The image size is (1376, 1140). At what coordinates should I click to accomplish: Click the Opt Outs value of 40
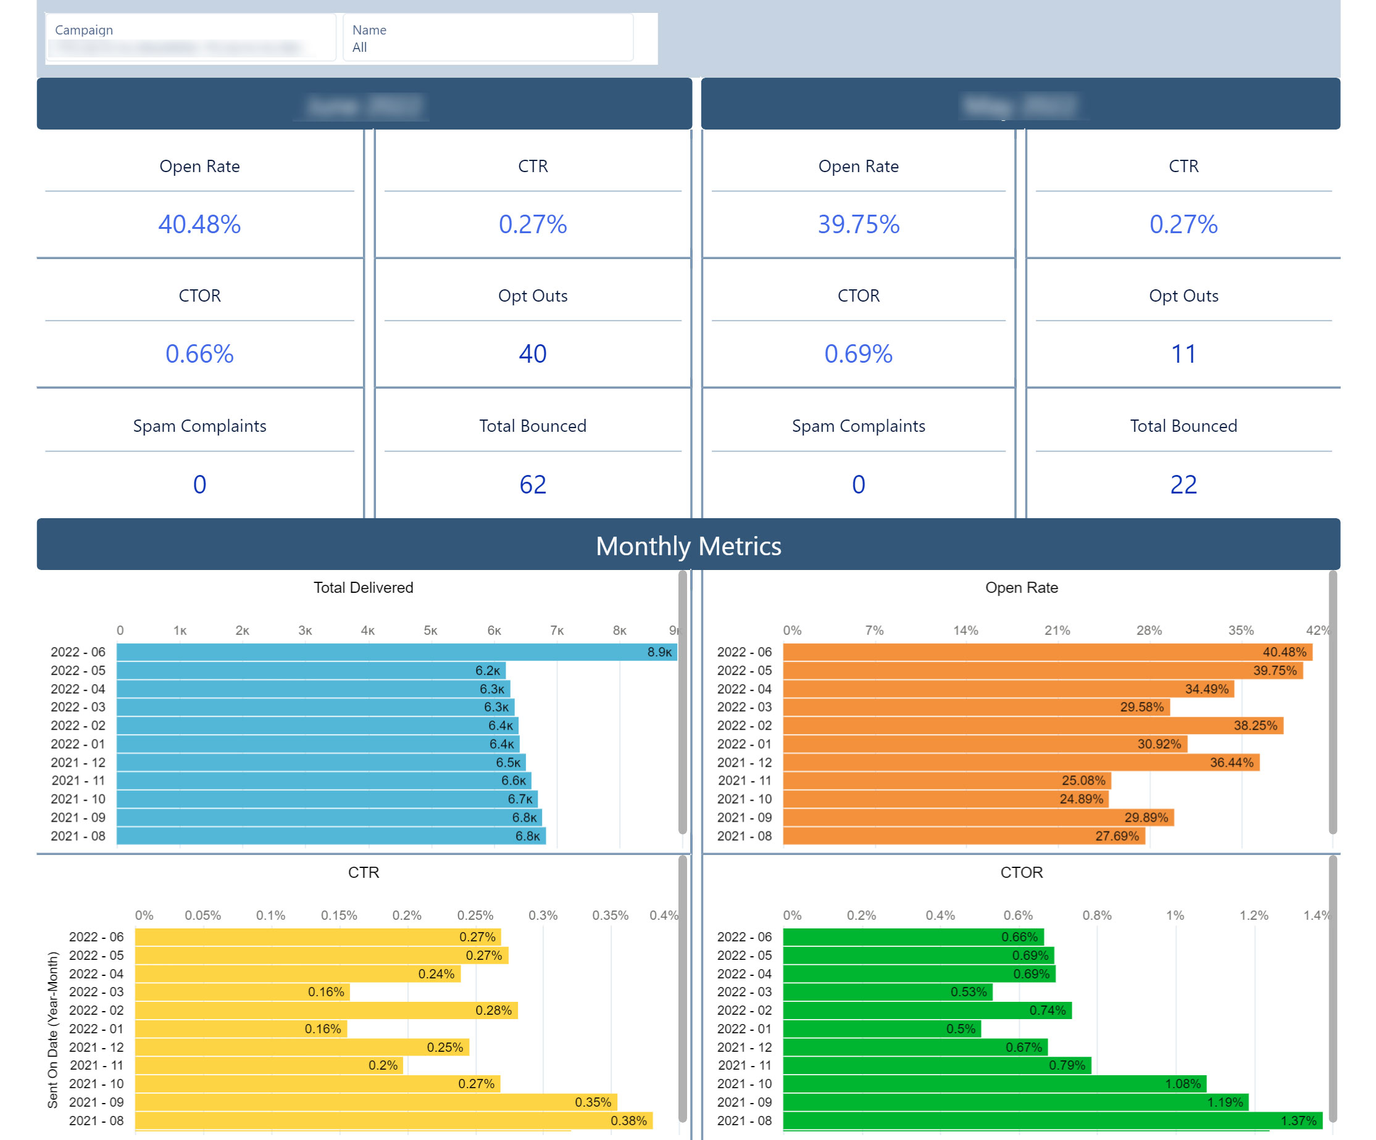coord(533,354)
